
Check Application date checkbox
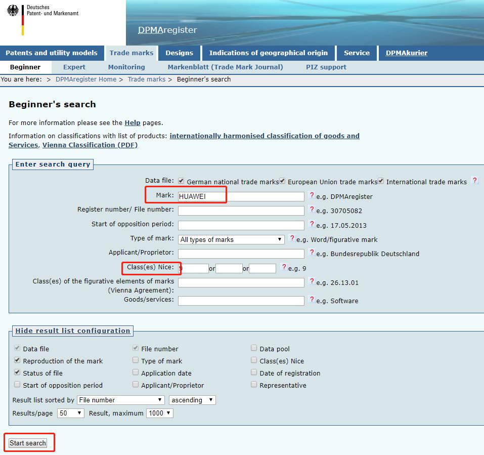click(x=136, y=372)
